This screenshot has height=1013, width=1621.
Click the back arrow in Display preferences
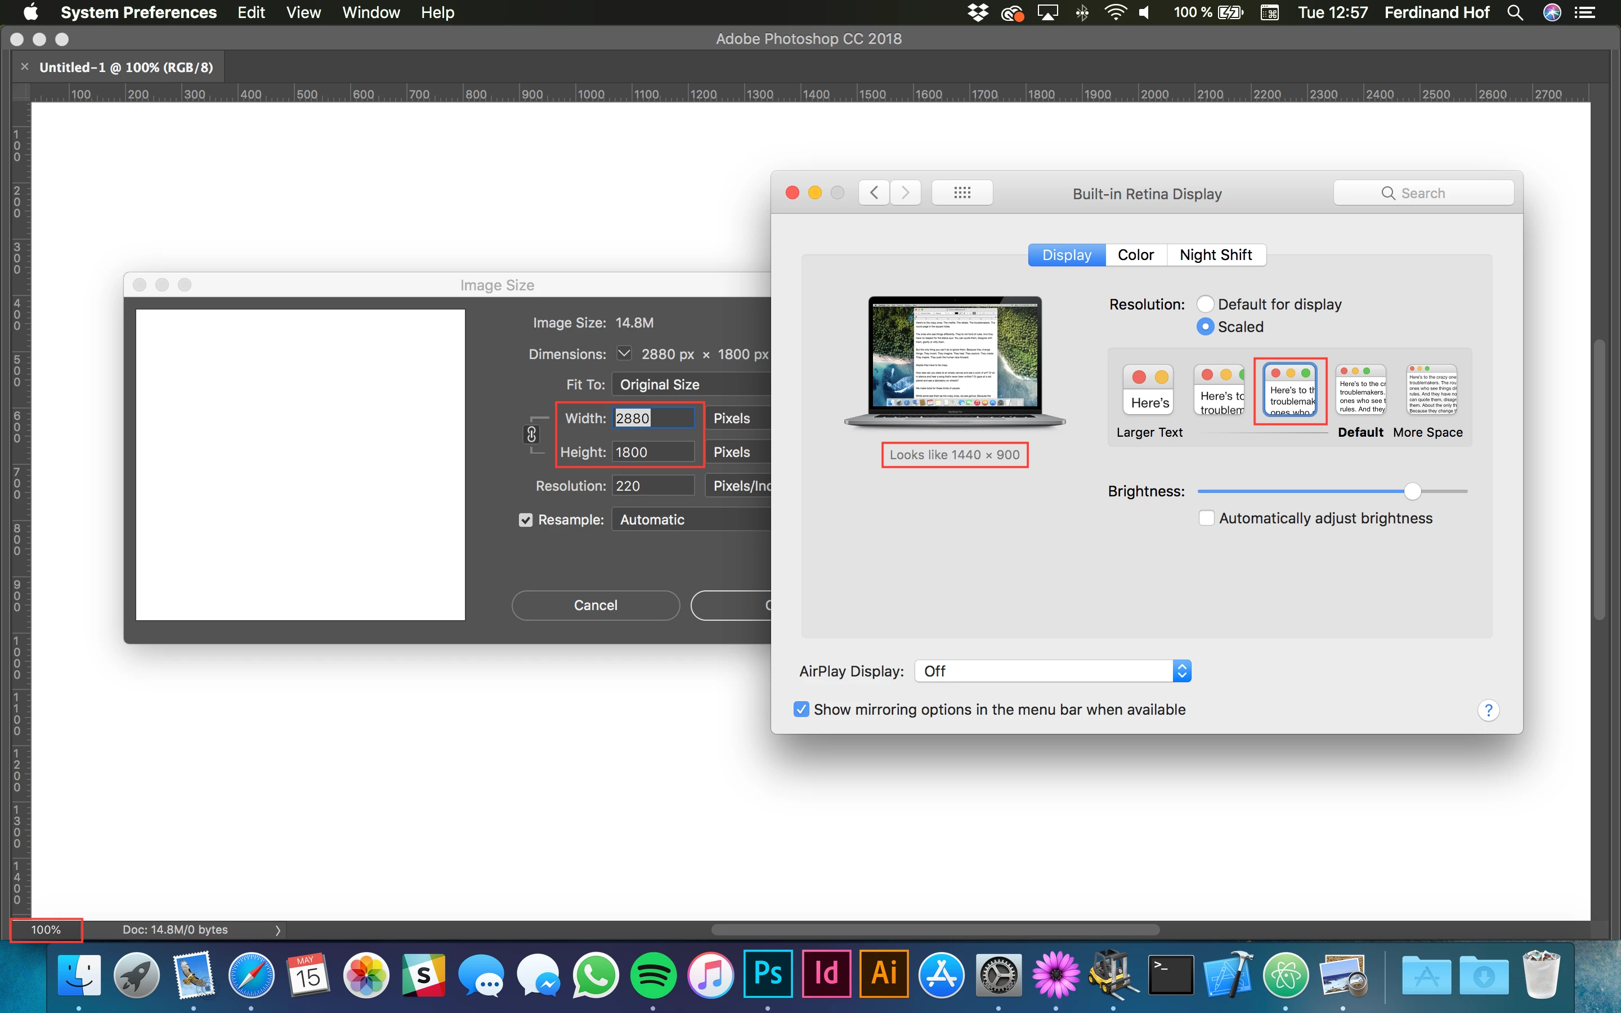874,193
